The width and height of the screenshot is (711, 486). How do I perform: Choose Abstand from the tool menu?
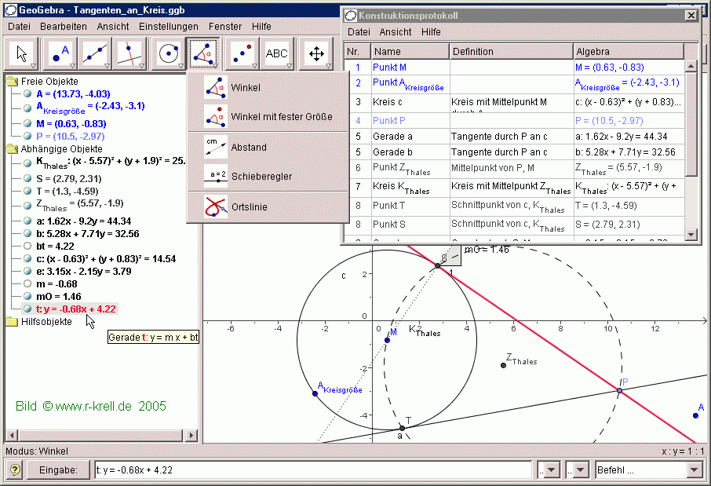point(249,147)
